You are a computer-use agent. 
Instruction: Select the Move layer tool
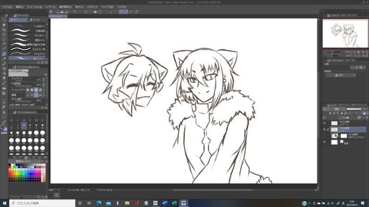(4, 34)
